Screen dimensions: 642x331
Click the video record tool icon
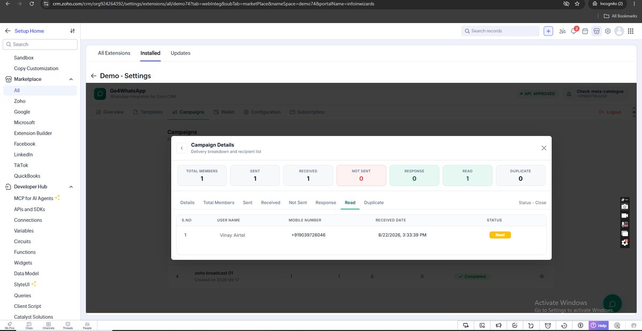tap(624, 215)
